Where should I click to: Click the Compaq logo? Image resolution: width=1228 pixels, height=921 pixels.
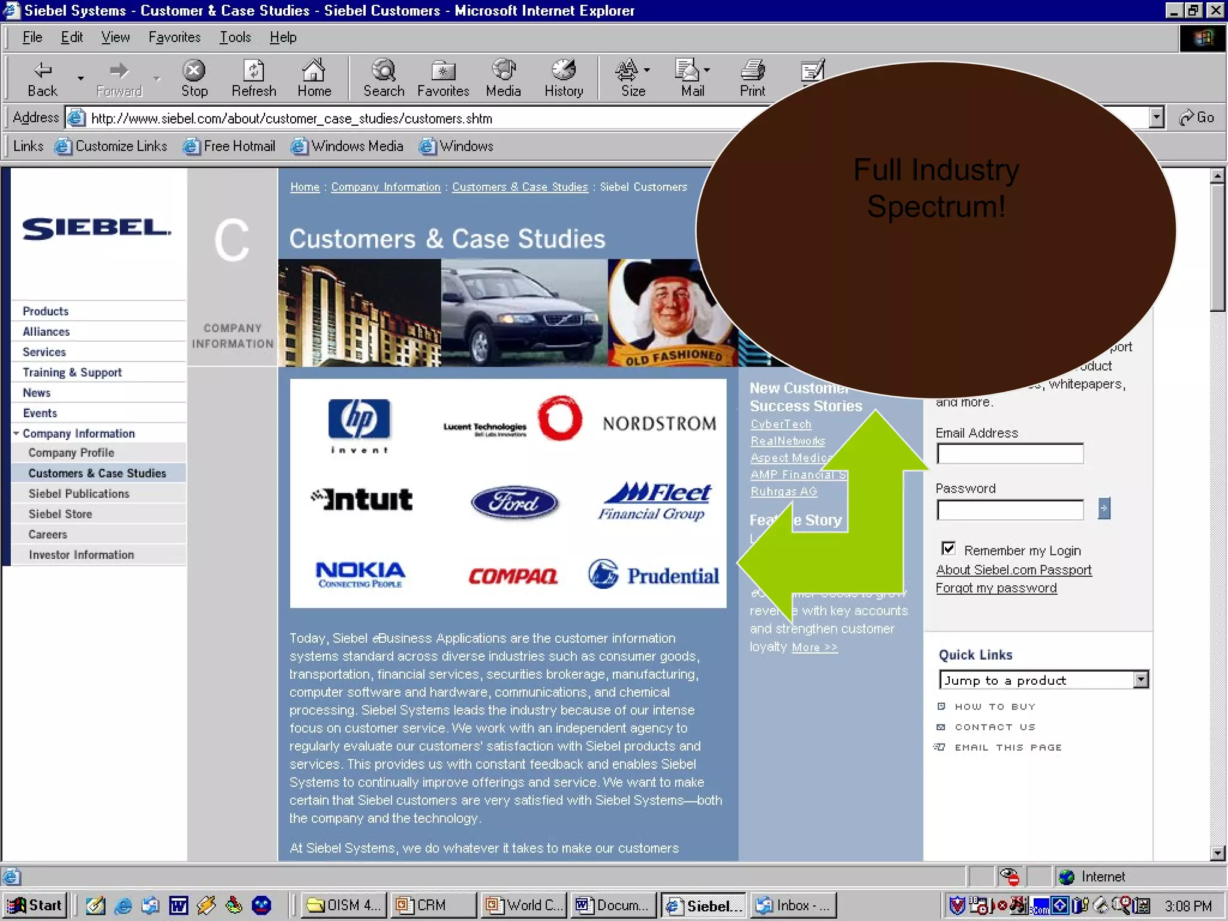(x=513, y=576)
